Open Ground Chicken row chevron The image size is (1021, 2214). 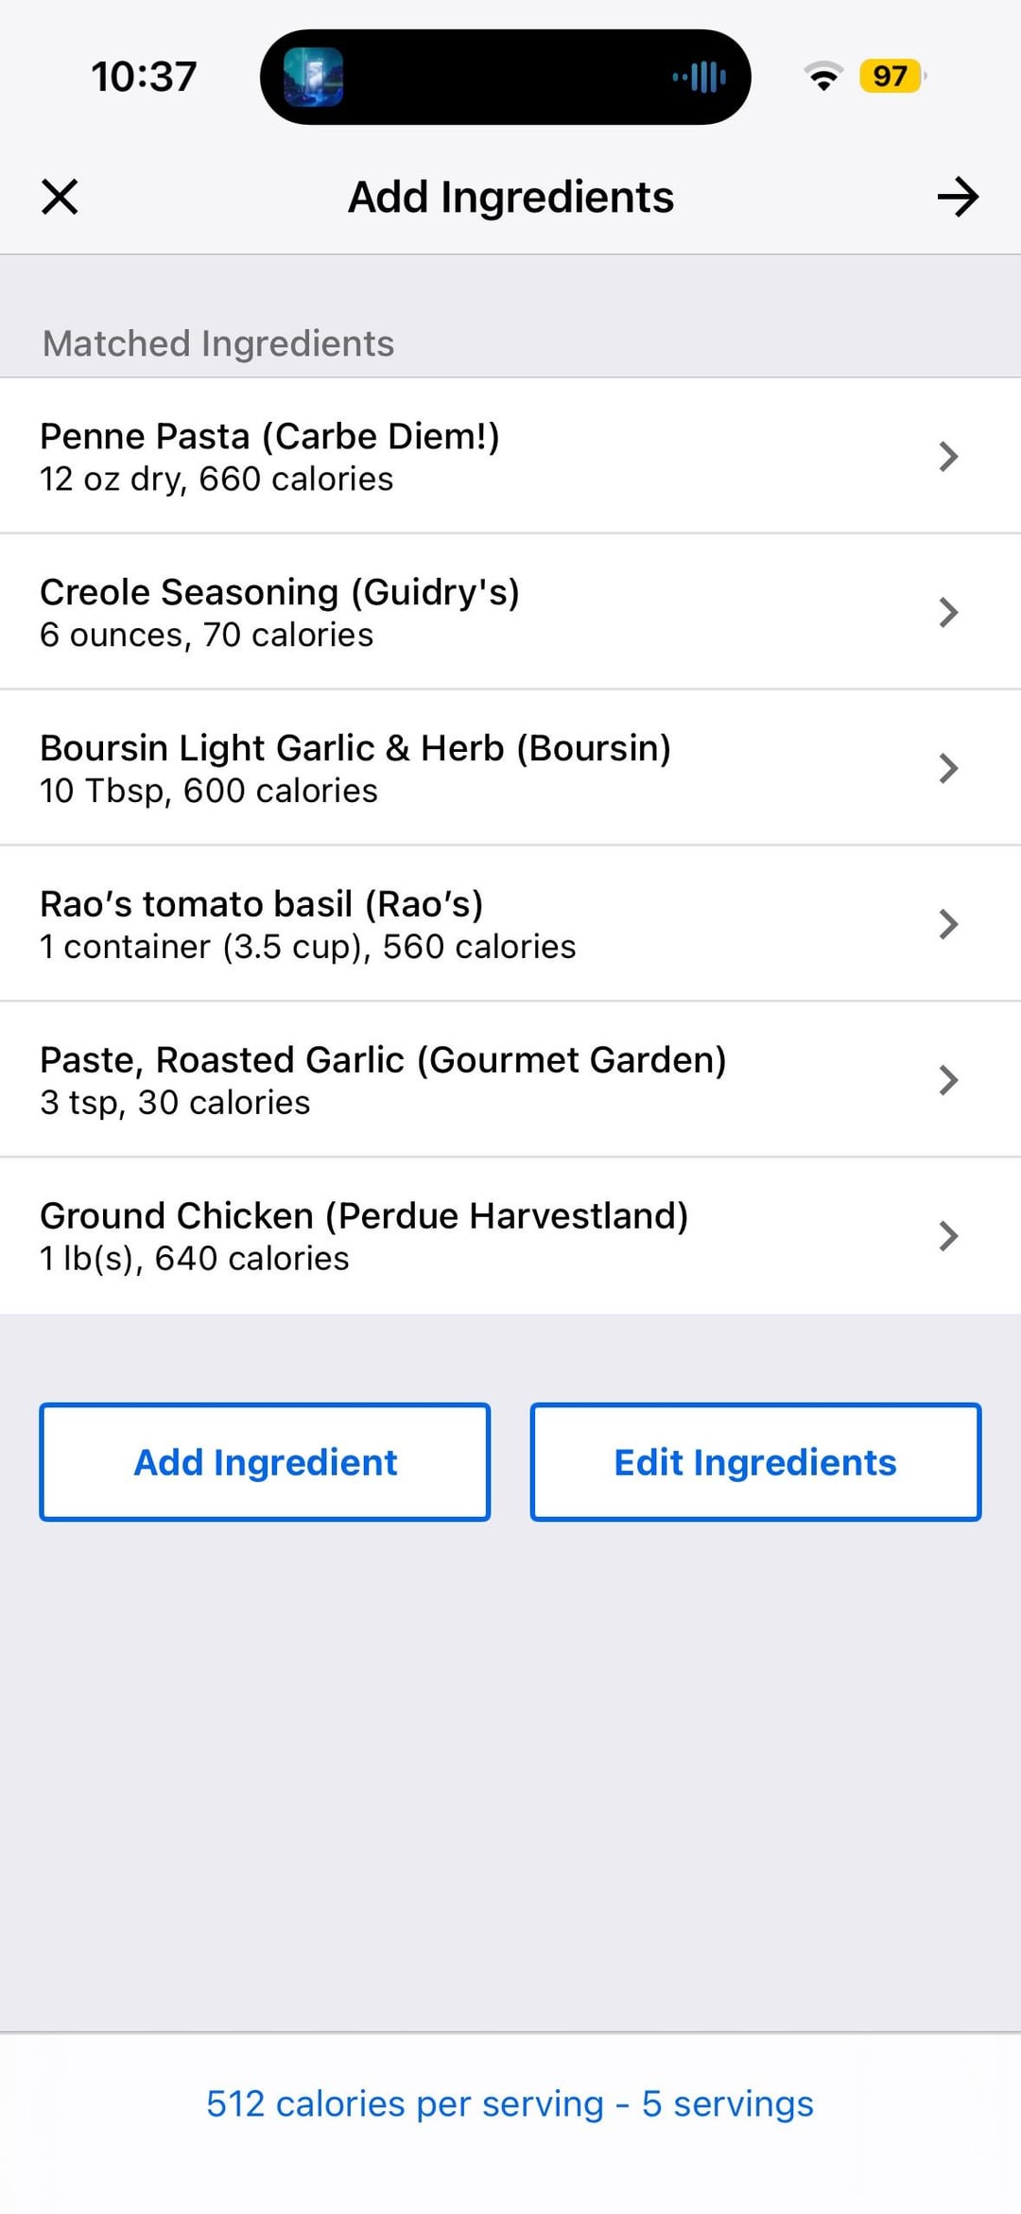(948, 1236)
